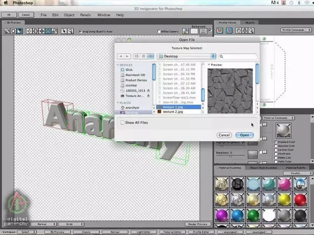Click the Span Map background button

pyautogui.click(x=203, y=31)
